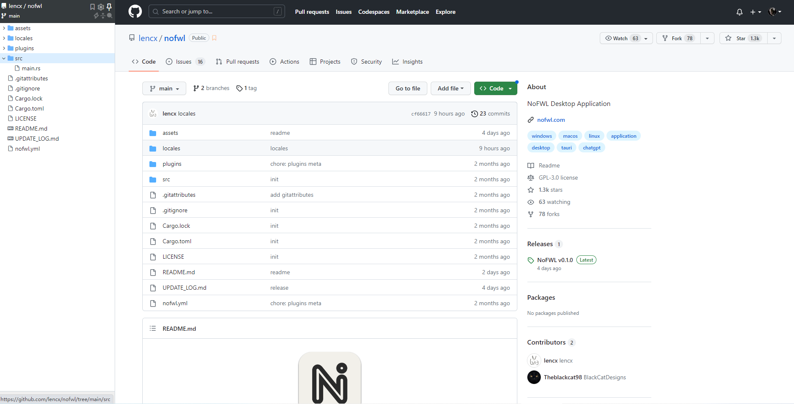
Task: Open the Add file dropdown
Action: [x=450, y=88]
